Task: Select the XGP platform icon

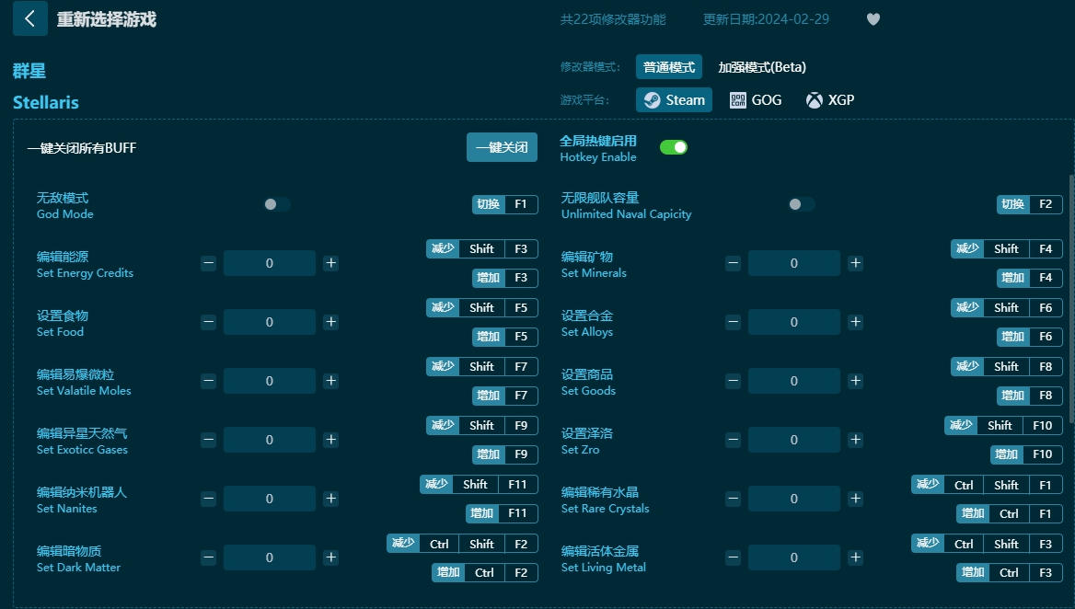Action: coord(830,99)
